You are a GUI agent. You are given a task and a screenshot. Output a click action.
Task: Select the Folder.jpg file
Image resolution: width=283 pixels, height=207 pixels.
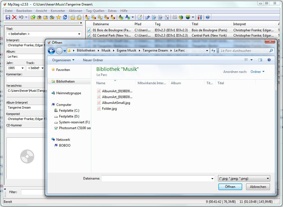point(109,109)
